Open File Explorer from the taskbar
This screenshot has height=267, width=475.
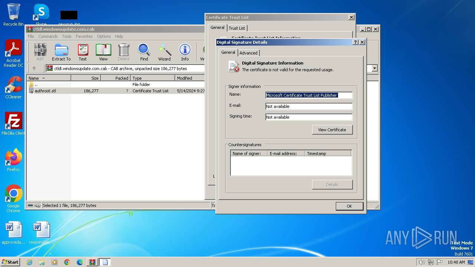coord(42,262)
